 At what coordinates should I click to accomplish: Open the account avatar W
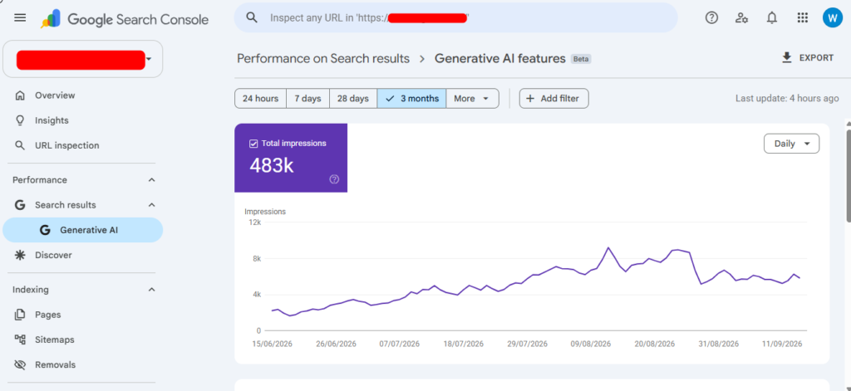tap(833, 18)
